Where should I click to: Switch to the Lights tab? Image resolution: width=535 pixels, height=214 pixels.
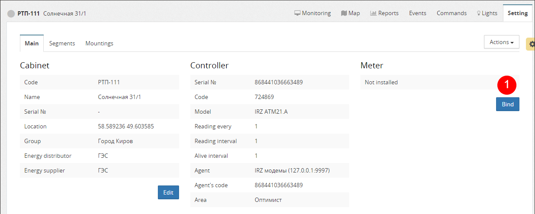487,13
